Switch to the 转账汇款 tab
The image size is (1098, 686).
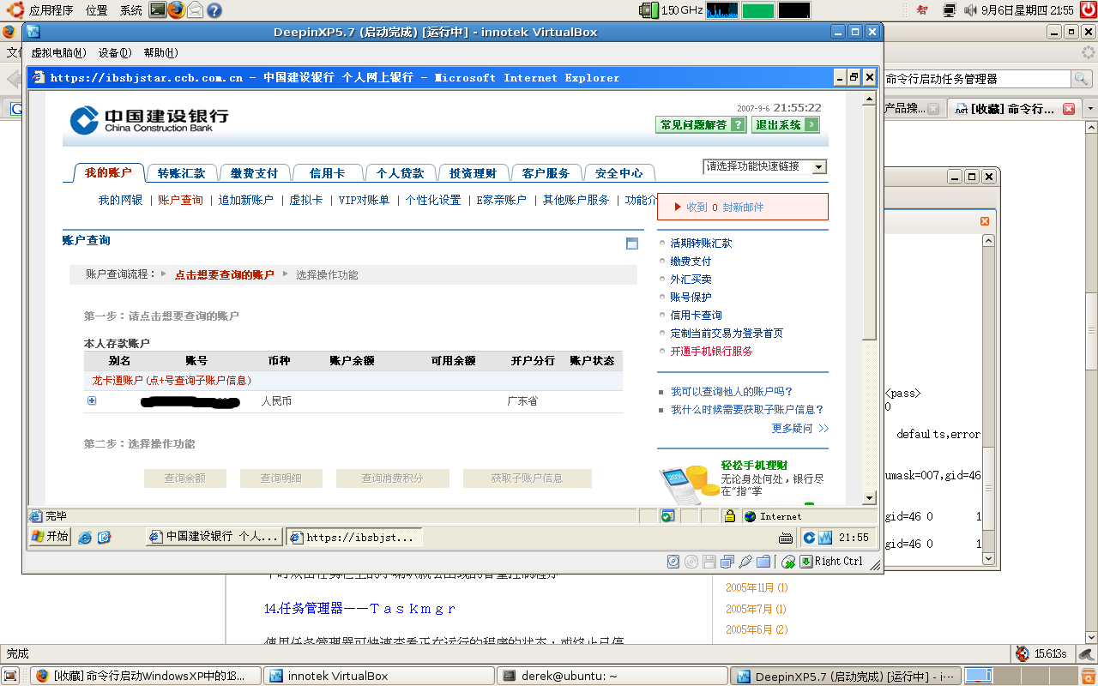[181, 173]
